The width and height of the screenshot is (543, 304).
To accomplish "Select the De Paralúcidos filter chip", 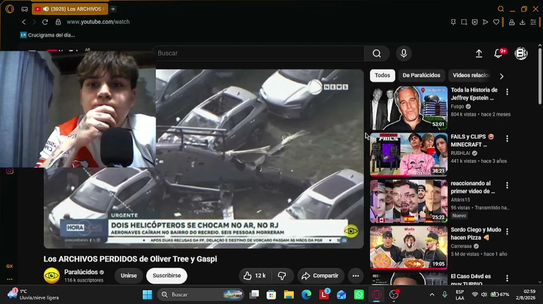I will coord(421,76).
